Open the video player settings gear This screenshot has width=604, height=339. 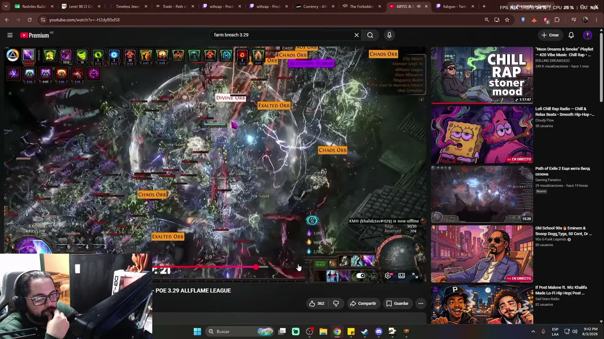(387, 276)
